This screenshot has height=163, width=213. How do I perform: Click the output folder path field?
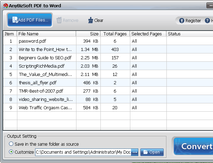tap(83, 152)
